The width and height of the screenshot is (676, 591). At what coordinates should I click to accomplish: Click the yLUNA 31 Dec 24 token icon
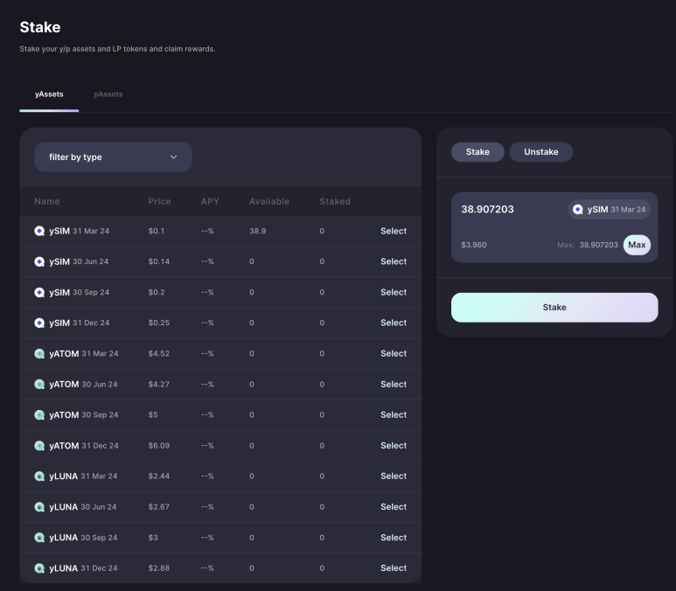[x=39, y=568]
